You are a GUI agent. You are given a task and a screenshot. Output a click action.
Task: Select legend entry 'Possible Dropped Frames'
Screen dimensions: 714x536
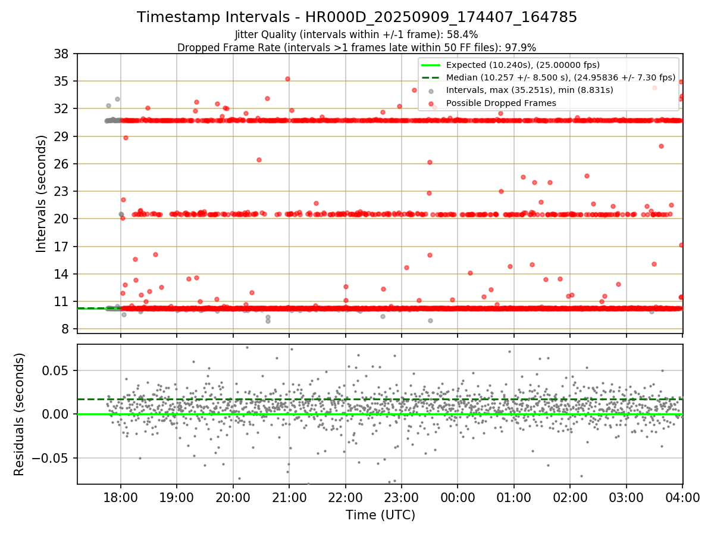click(501, 103)
